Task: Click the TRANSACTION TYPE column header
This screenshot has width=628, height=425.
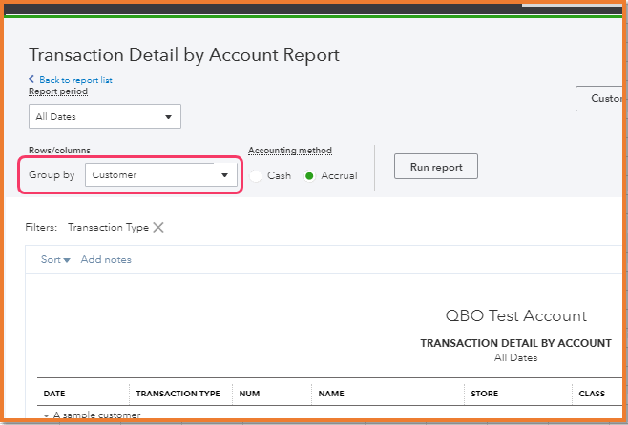Action: [x=178, y=394]
